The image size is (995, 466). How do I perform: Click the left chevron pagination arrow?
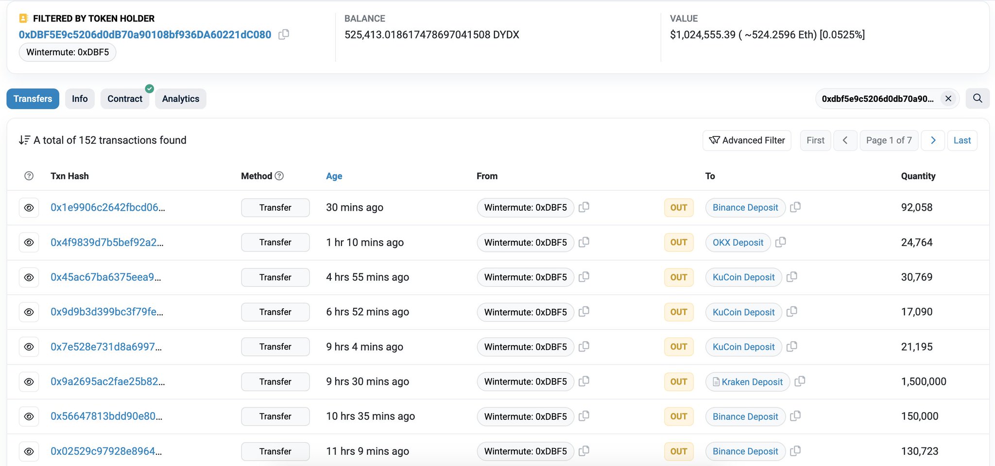[845, 140]
